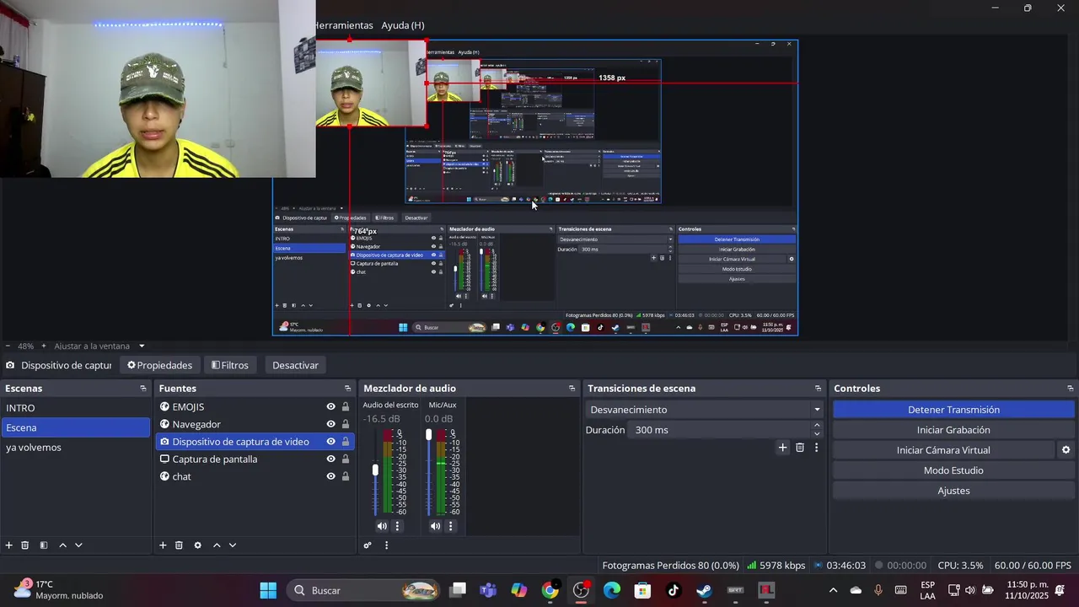Unlock the Navegador source

346,424
